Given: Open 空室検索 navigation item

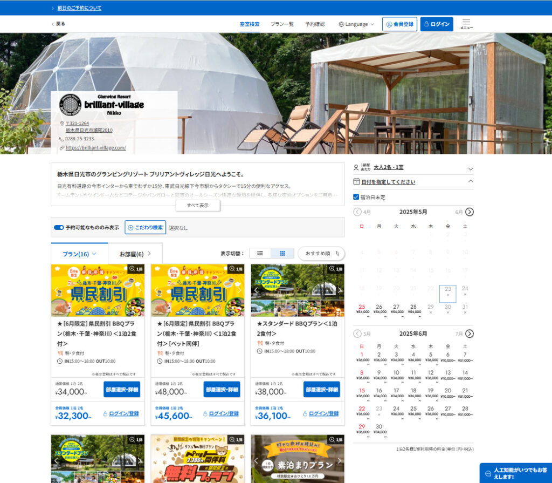Looking at the screenshot, I should click(249, 24).
